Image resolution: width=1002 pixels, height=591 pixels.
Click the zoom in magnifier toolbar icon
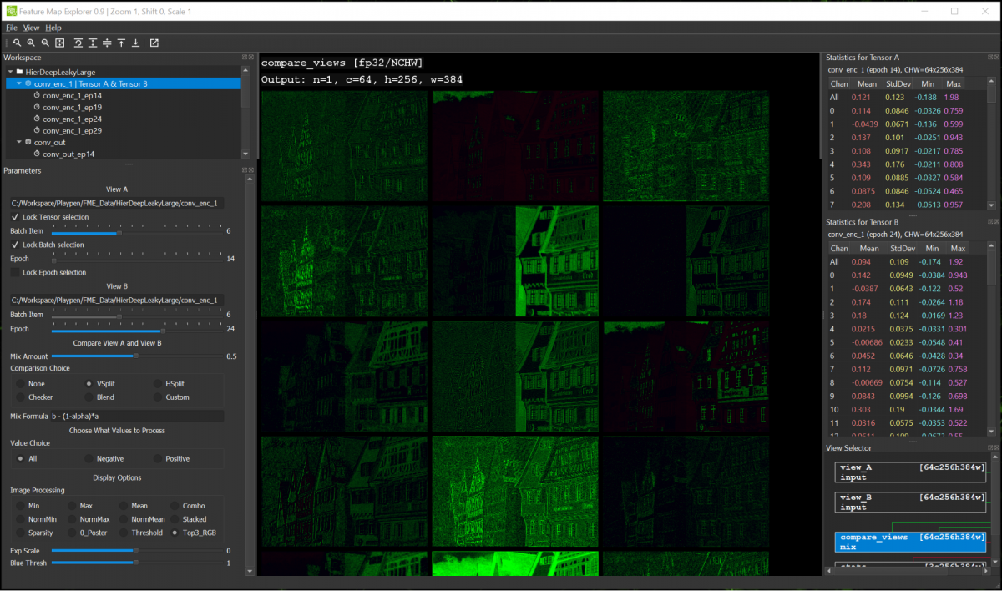tap(30, 43)
